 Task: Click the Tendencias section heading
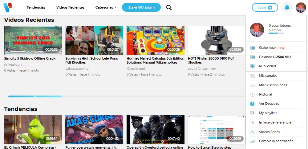tap(21, 109)
